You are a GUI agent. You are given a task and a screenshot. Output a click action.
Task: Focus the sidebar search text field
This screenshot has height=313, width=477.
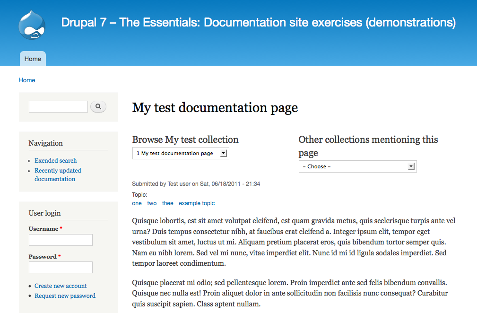tap(58, 107)
